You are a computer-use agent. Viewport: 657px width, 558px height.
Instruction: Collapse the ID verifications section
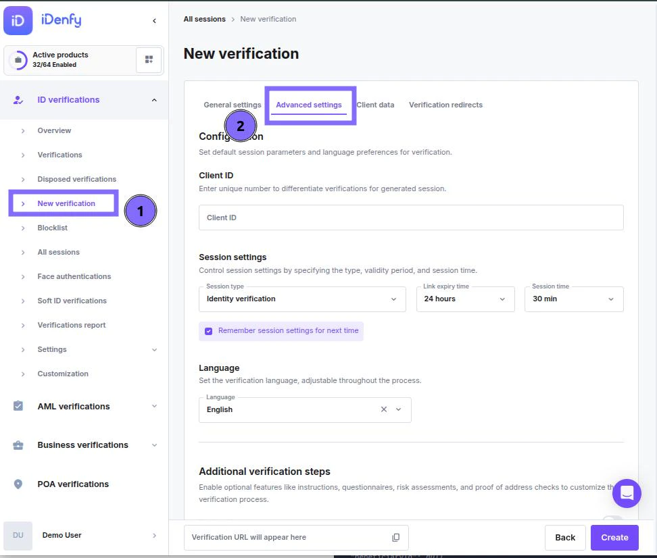coord(154,100)
